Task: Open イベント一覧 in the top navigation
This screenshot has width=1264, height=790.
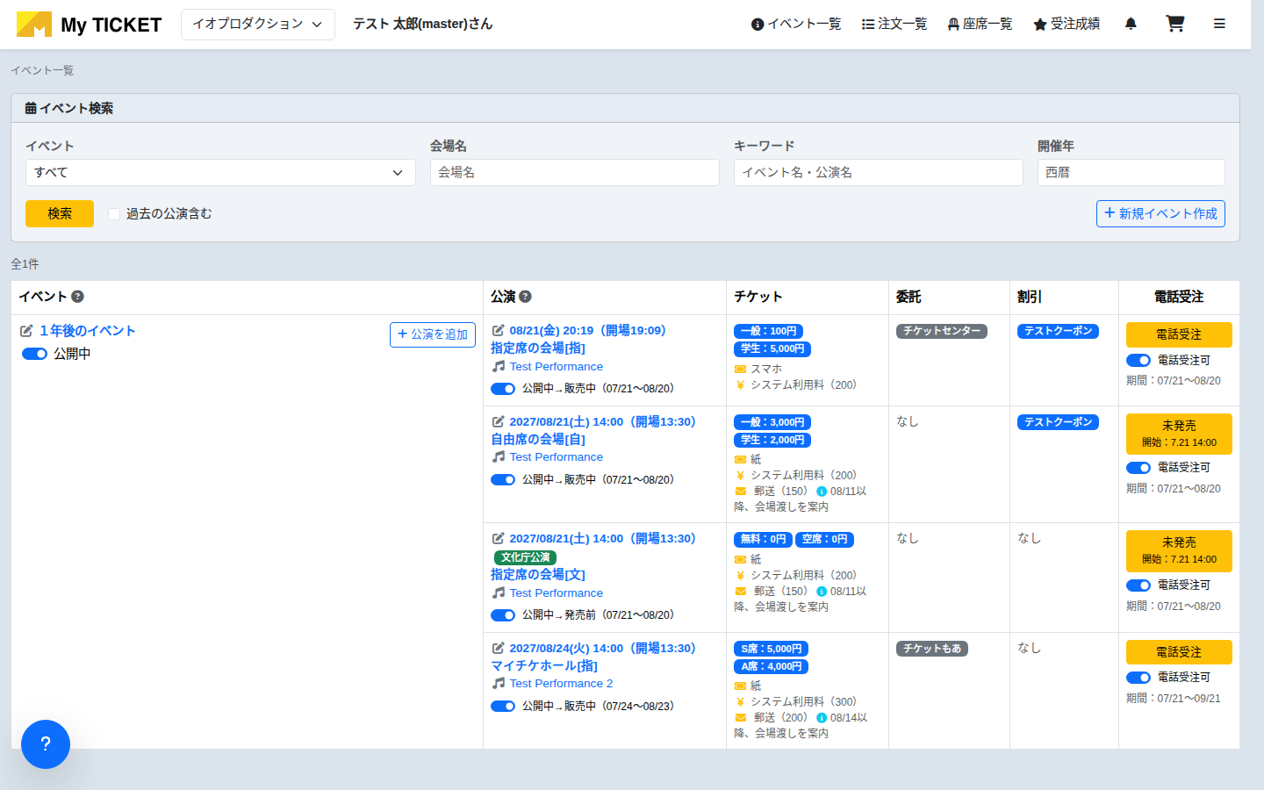Action: pyautogui.click(x=796, y=24)
